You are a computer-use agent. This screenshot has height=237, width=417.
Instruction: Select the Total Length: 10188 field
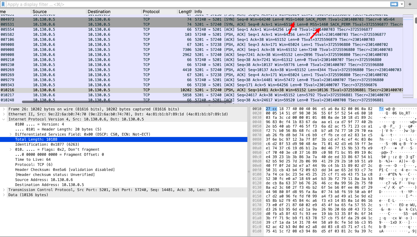point(124,139)
